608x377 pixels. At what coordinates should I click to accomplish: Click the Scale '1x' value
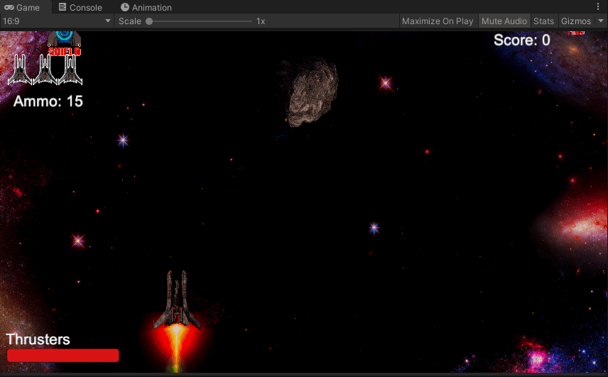[261, 21]
